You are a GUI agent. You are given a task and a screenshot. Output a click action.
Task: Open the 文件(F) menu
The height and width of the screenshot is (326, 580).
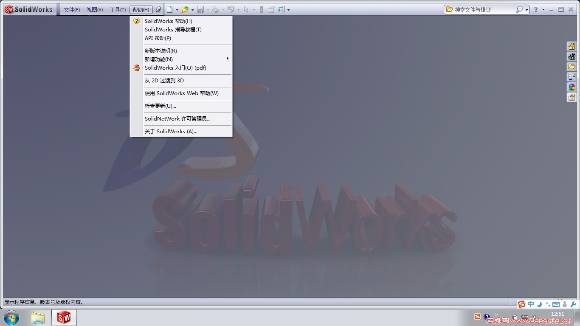72,10
